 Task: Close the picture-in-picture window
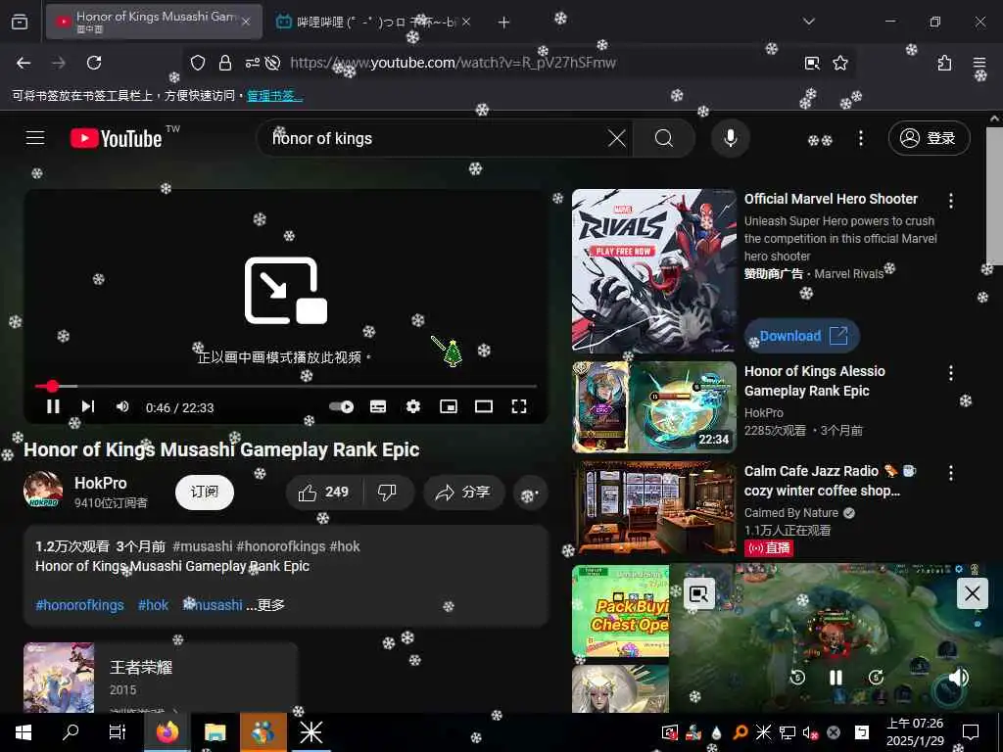[973, 593]
